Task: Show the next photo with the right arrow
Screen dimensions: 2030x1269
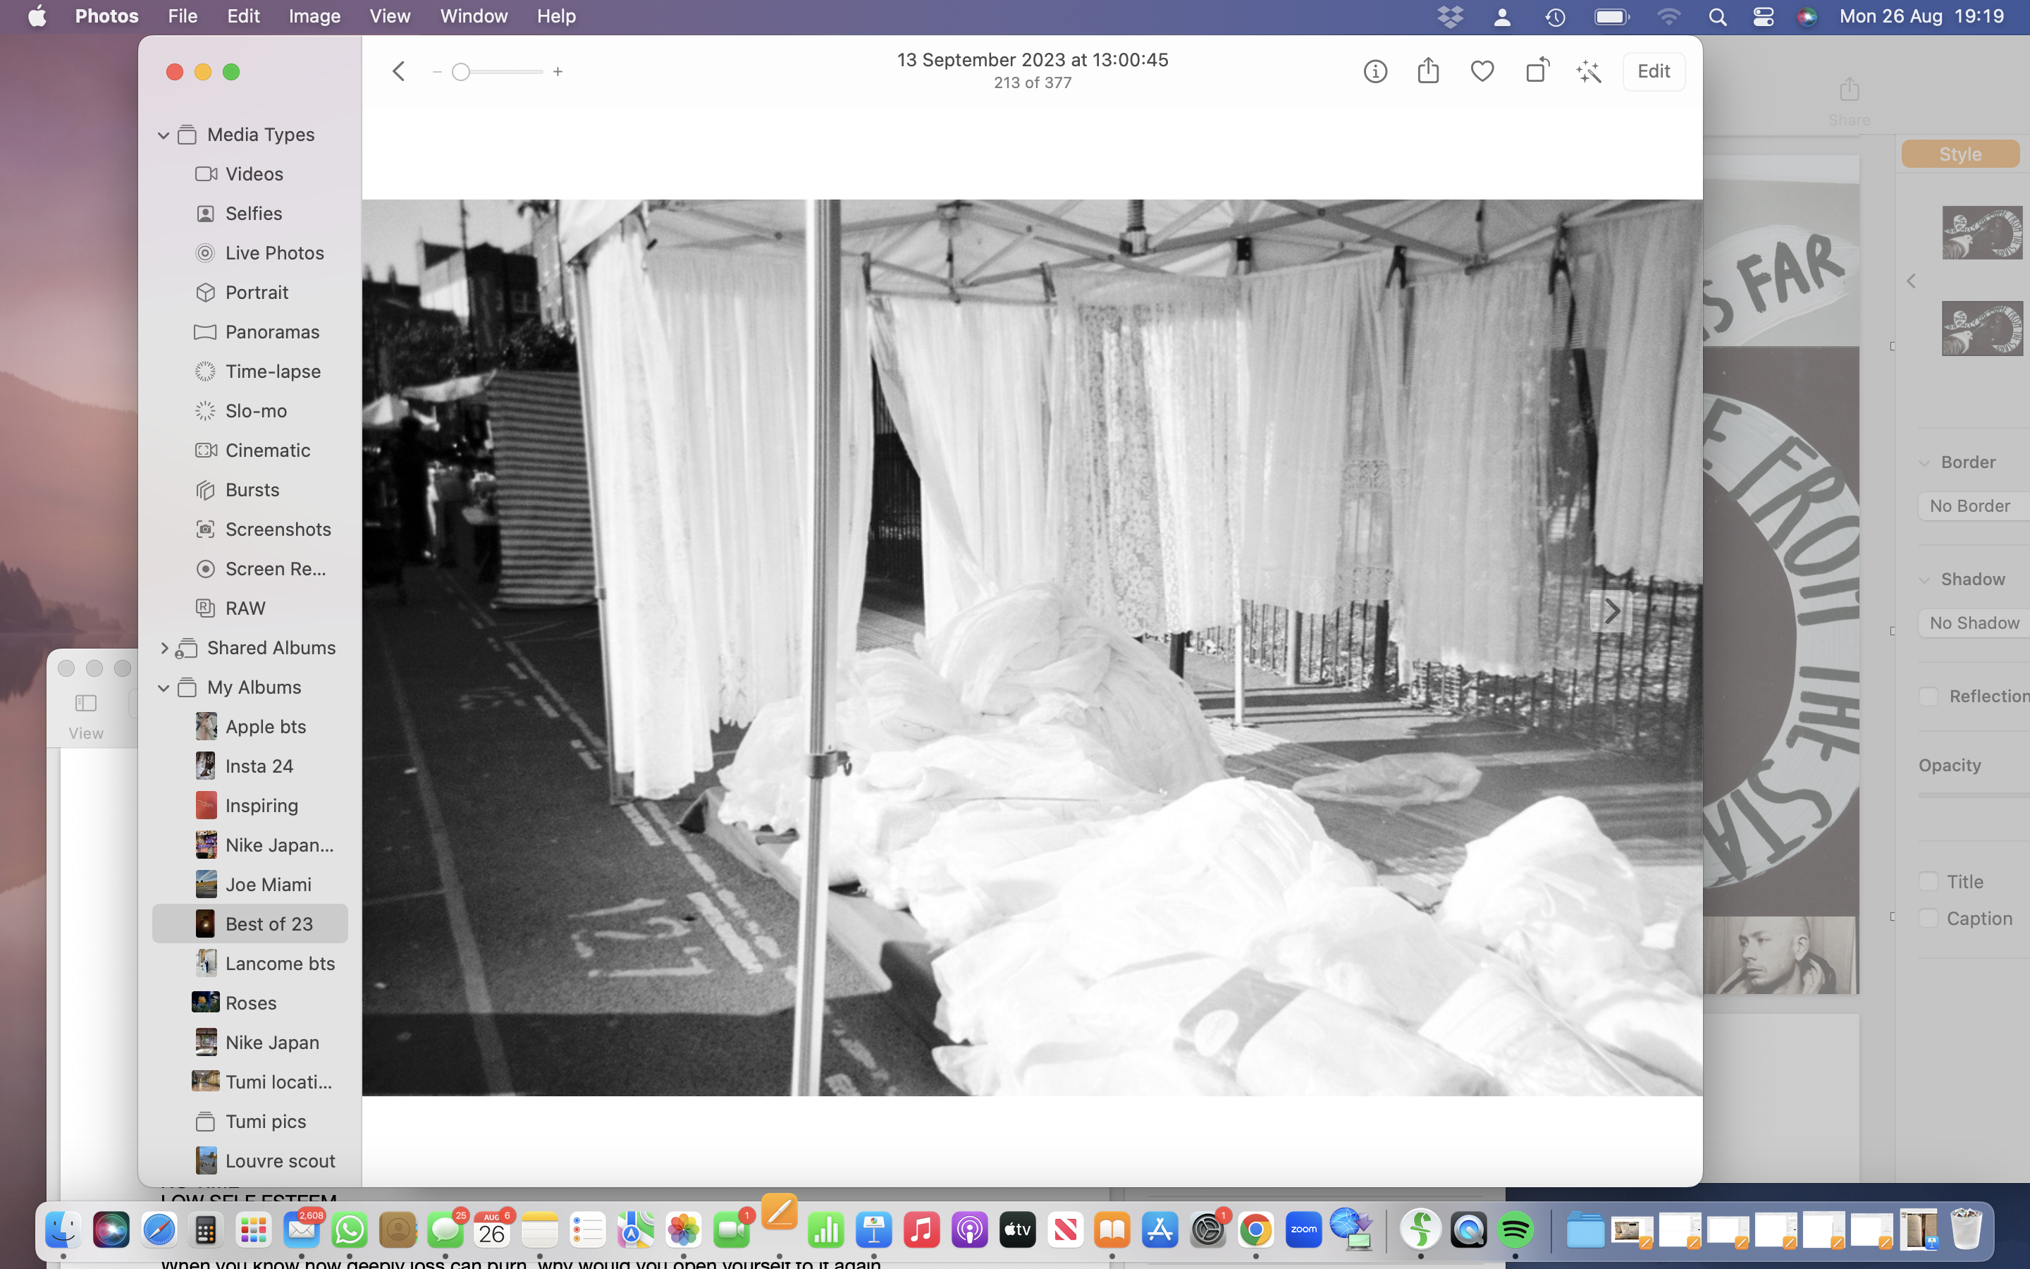Action: coord(1611,611)
